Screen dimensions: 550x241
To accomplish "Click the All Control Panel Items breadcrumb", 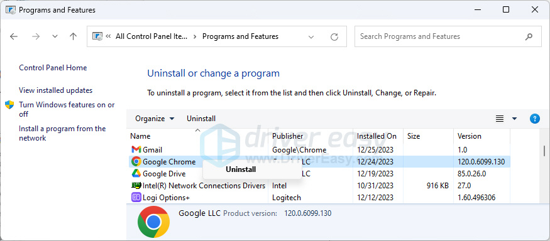I will (x=151, y=36).
